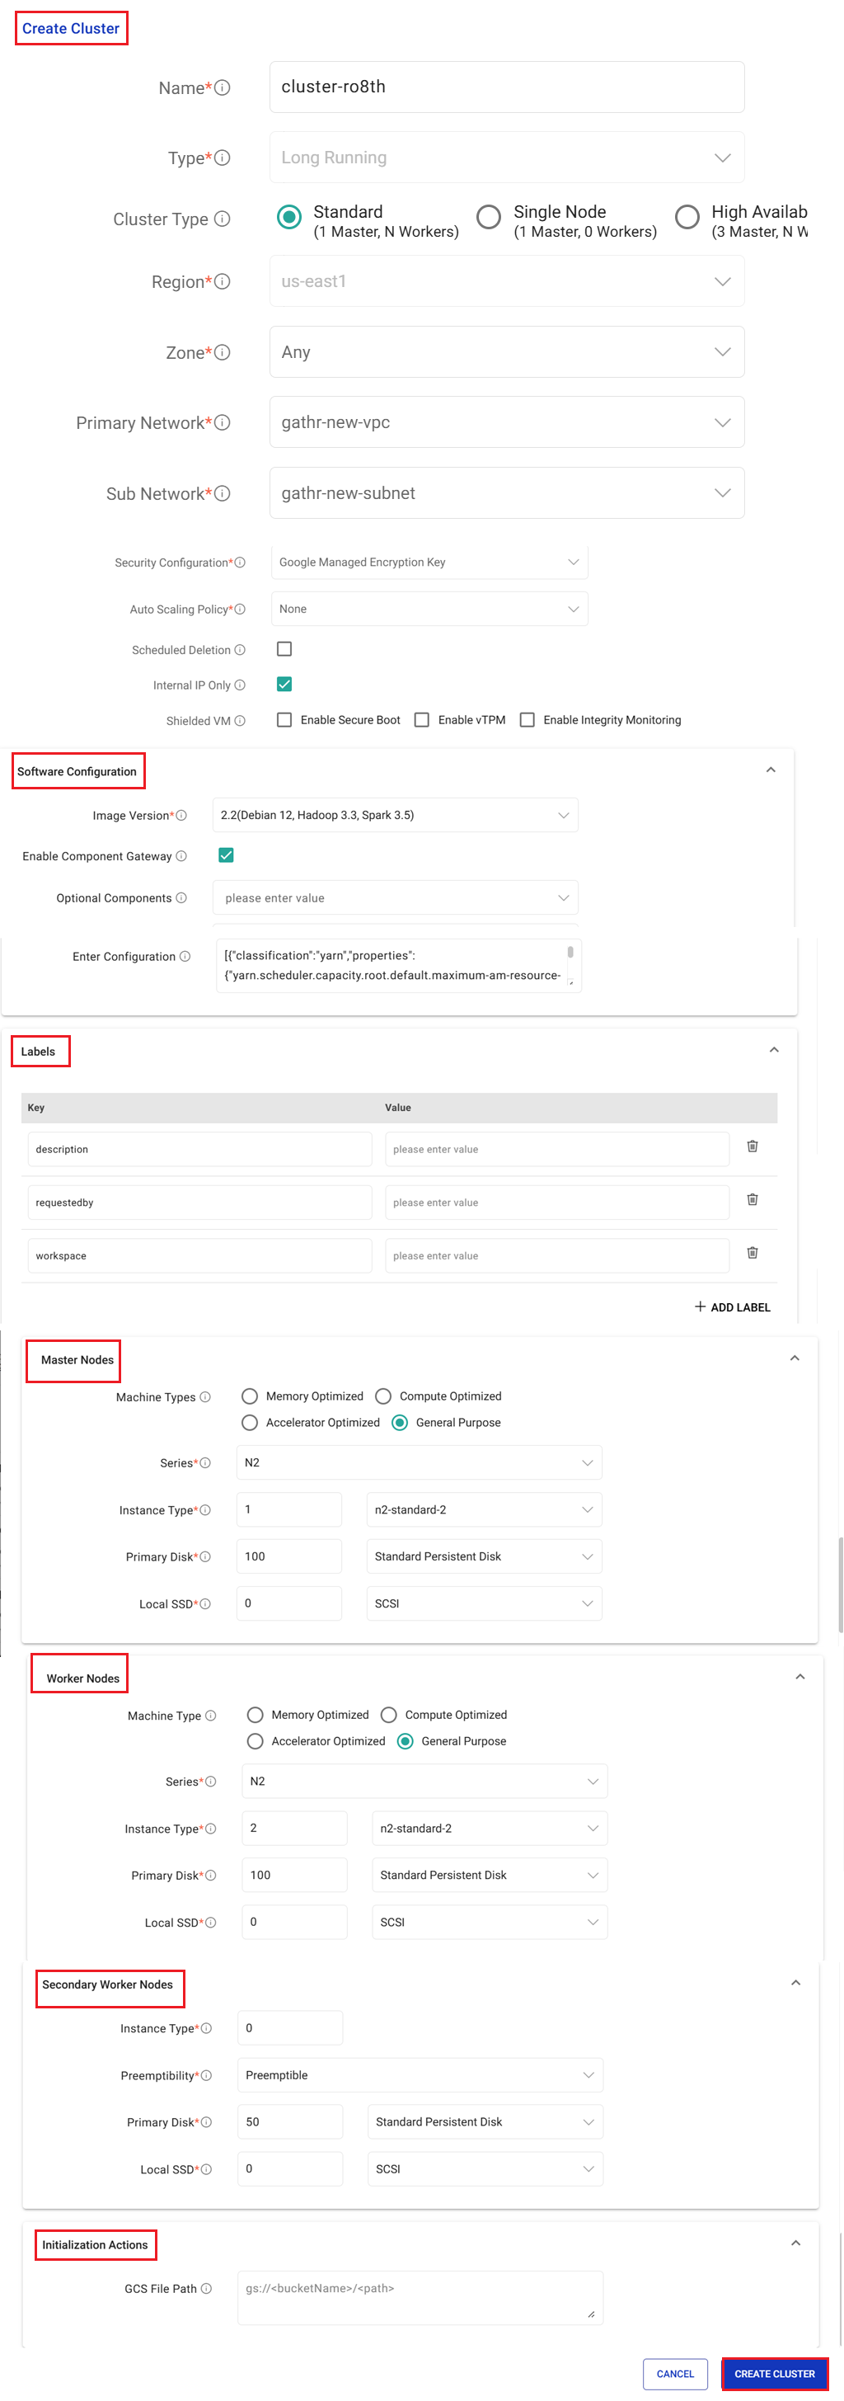Screen dimensions: 844x2401
Task: Select Compute Optimized for Worker Nodes
Action: [389, 1714]
